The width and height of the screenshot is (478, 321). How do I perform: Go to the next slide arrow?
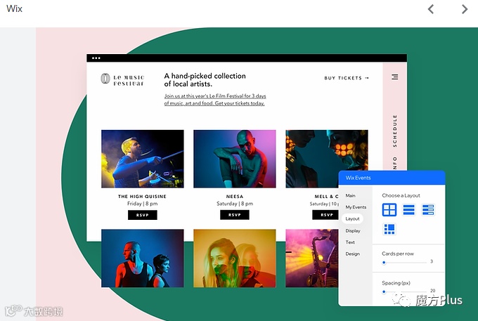point(464,9)
